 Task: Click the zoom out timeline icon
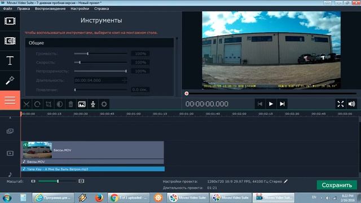33,181
